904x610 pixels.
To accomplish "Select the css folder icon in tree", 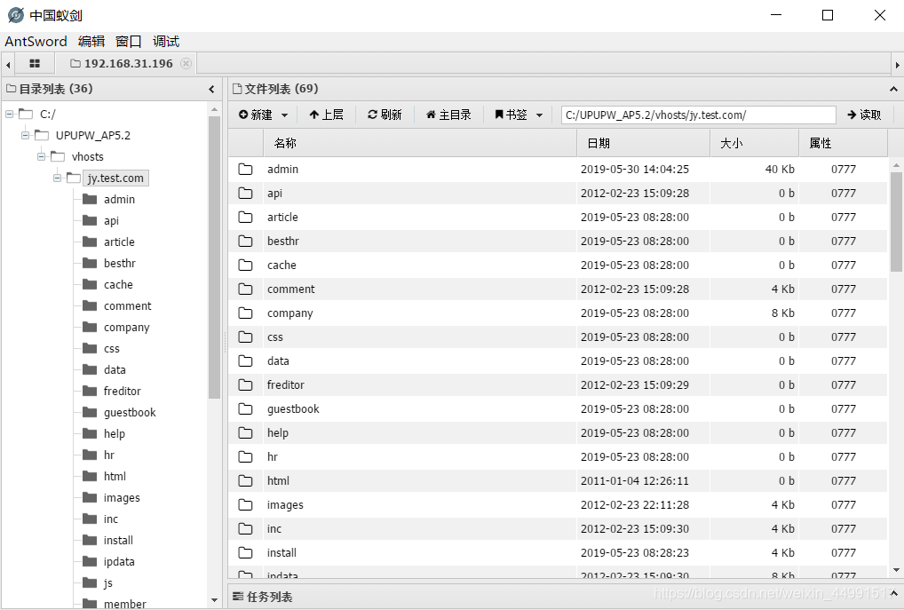I will (90, 349).
